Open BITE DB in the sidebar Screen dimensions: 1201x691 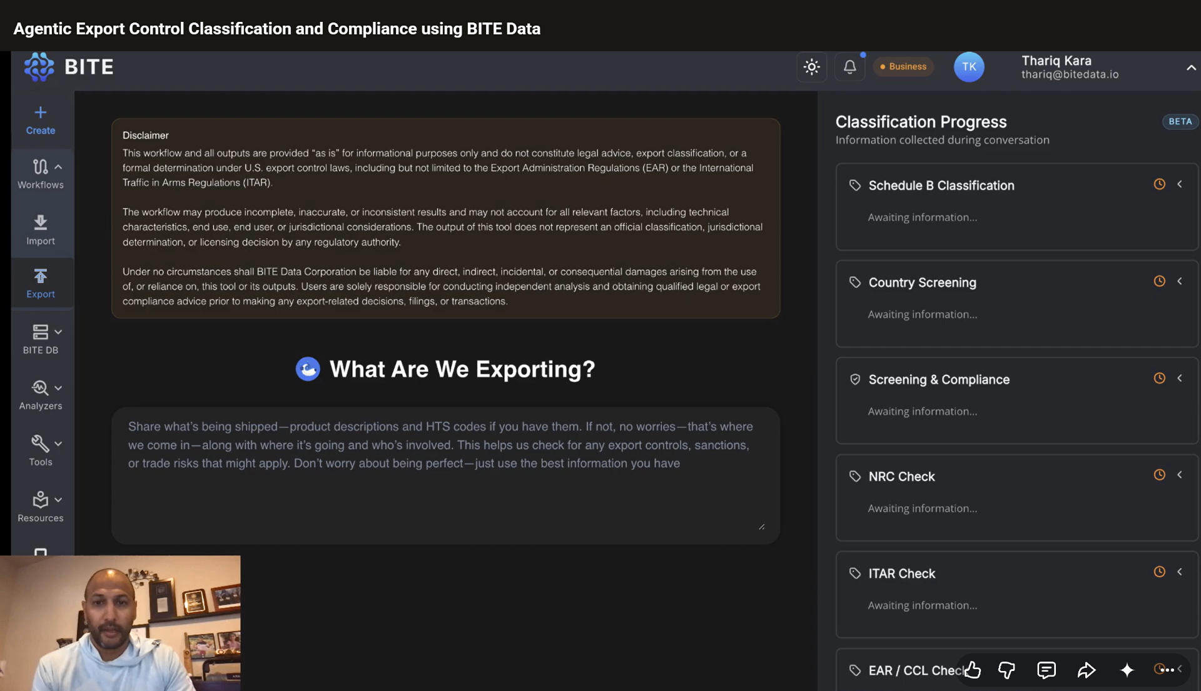point(41,339)
